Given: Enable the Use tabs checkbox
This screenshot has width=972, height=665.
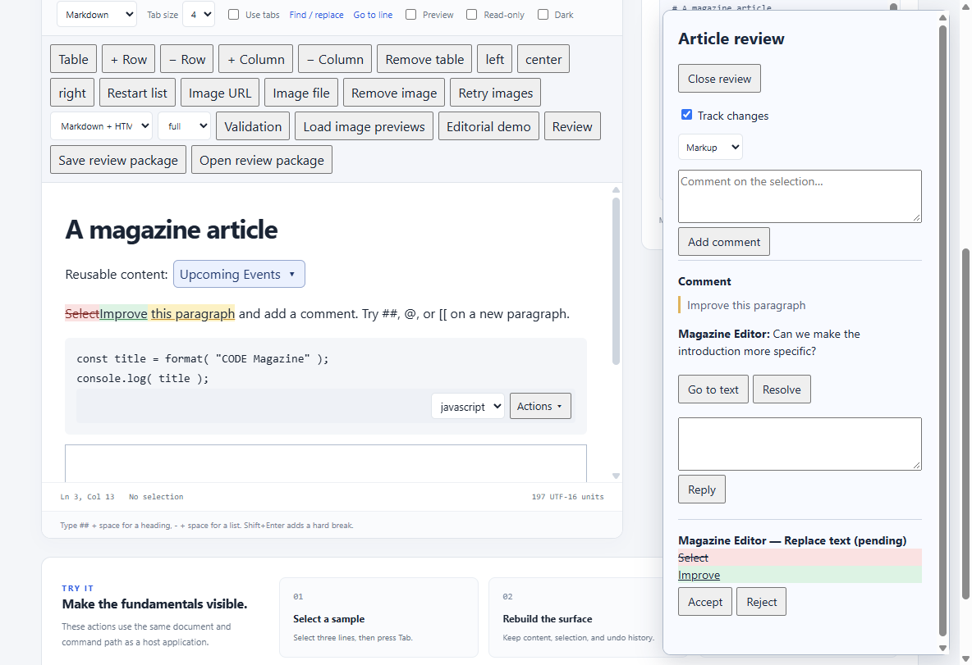Looking at the screenshot, I should tap(234, 14).
